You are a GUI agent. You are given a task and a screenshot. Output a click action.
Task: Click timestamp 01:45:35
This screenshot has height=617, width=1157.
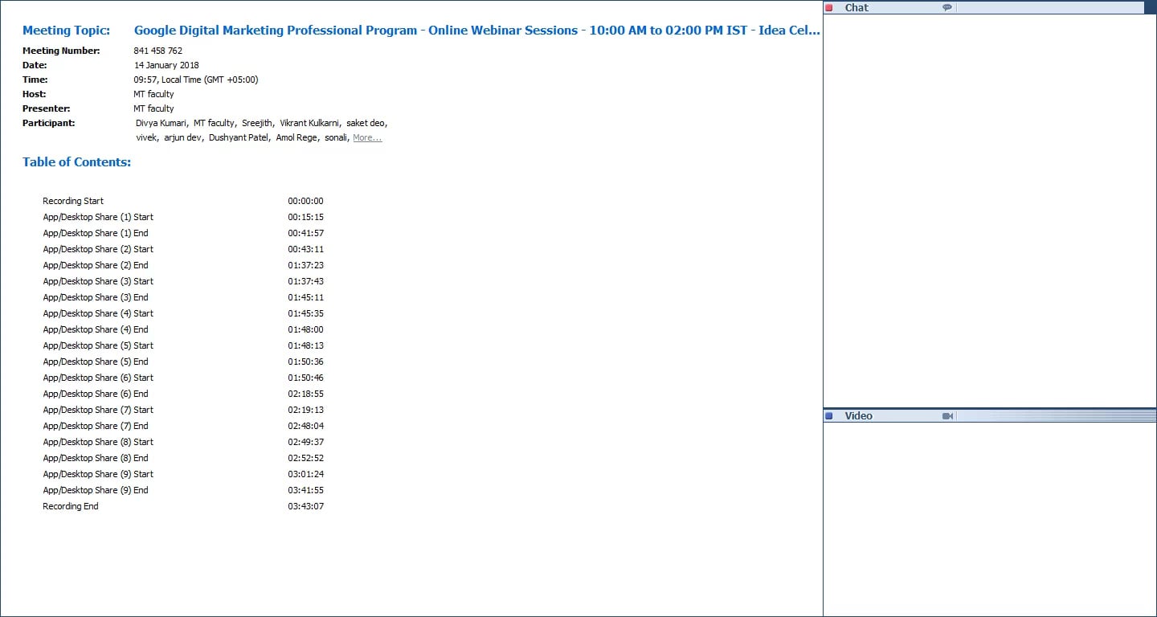(305, 314)
